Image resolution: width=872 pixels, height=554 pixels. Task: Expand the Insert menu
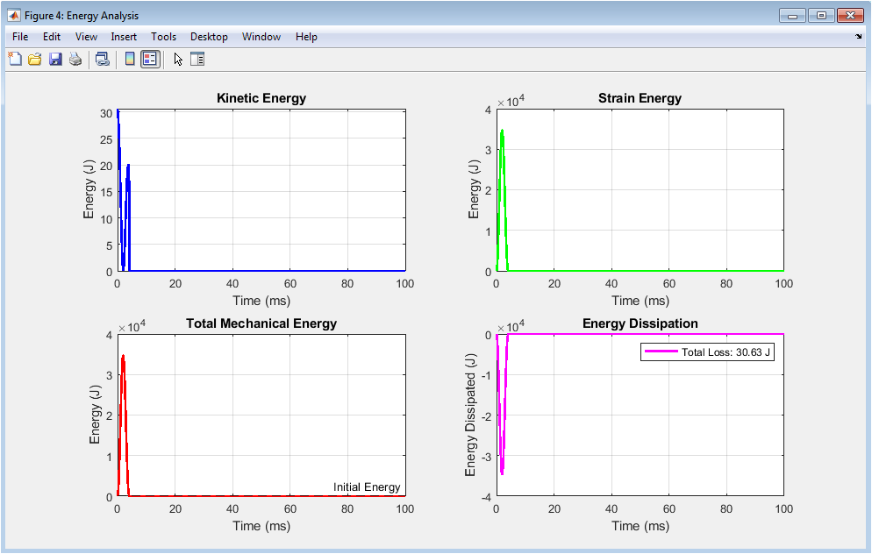[x=124, y=37]
